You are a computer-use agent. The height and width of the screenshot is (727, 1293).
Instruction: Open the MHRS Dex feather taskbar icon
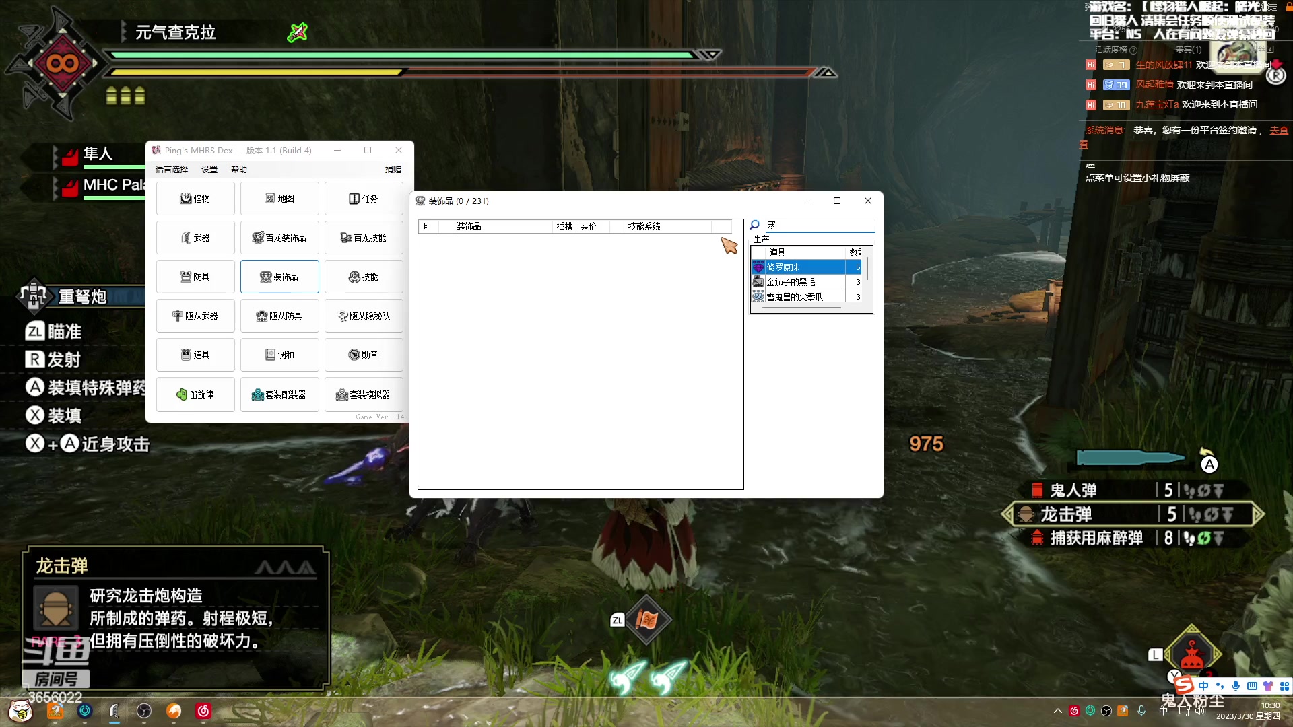[x=114, y=711]
